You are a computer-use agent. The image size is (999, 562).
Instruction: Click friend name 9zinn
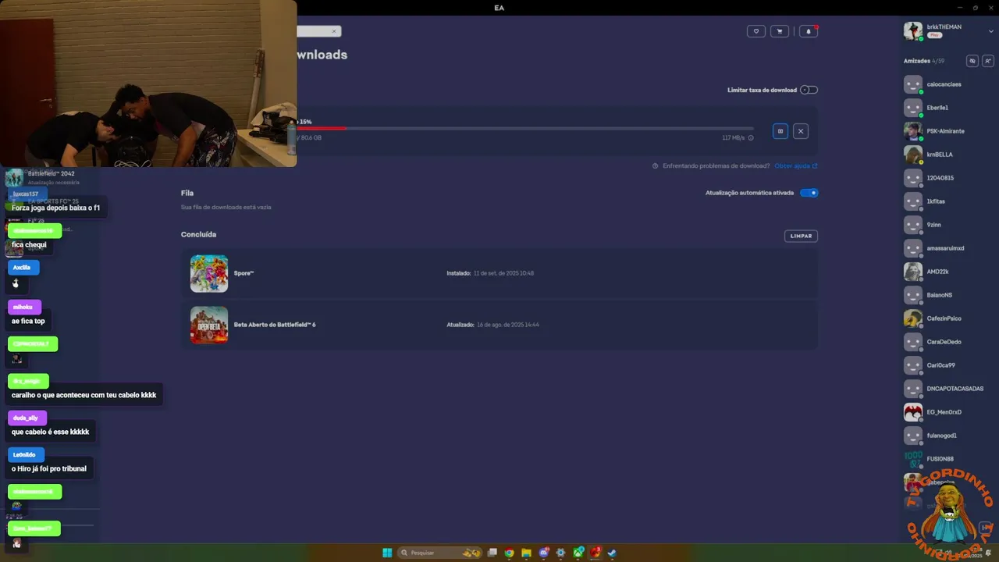point(934,225)
